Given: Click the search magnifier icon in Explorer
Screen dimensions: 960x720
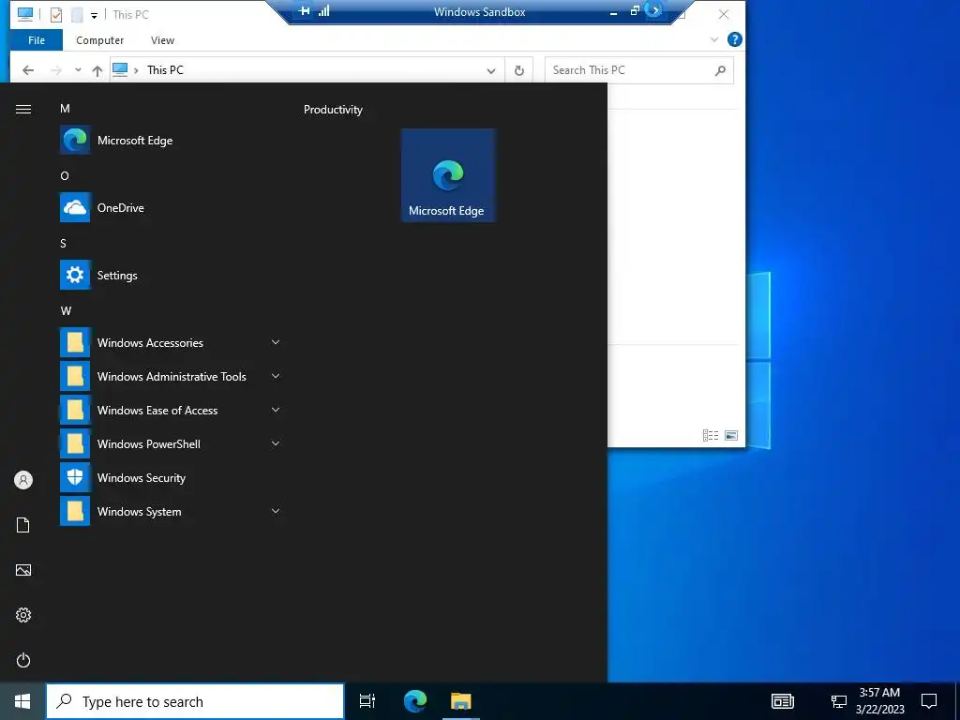Looking at the screenshot, I should 721,70.
